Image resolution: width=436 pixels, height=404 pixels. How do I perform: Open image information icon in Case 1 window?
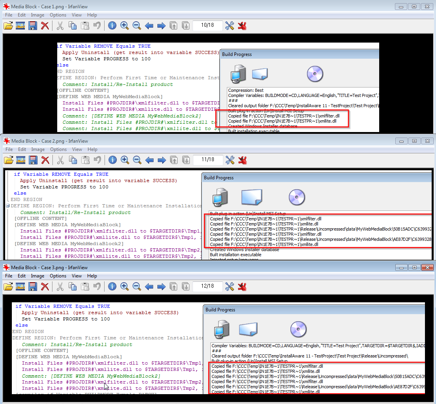tap(112, 26)
